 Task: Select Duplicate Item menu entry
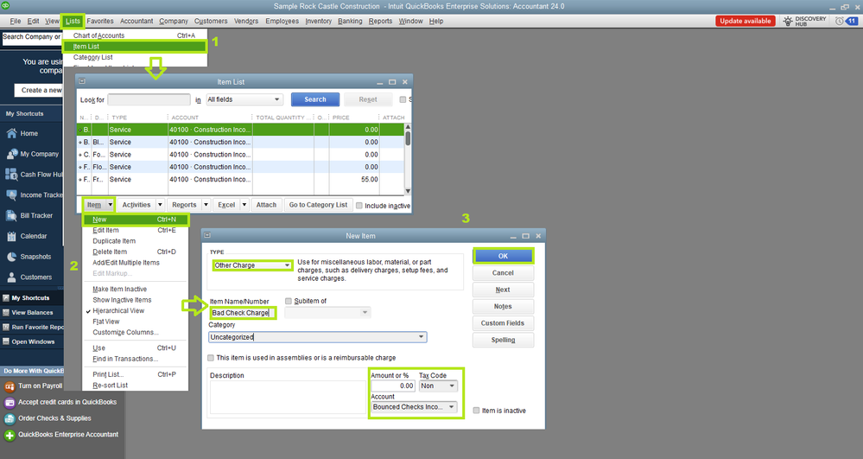pos(114,241)
